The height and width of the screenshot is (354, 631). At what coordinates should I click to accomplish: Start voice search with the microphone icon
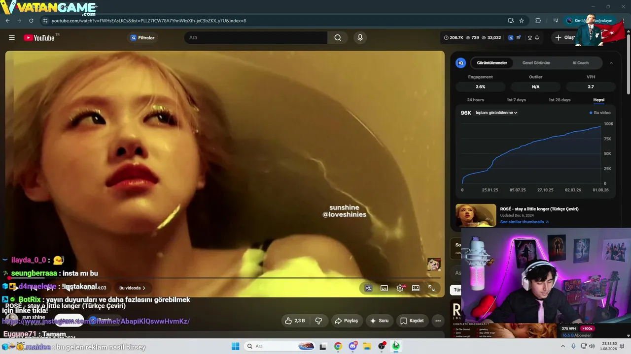coord(360,38)
